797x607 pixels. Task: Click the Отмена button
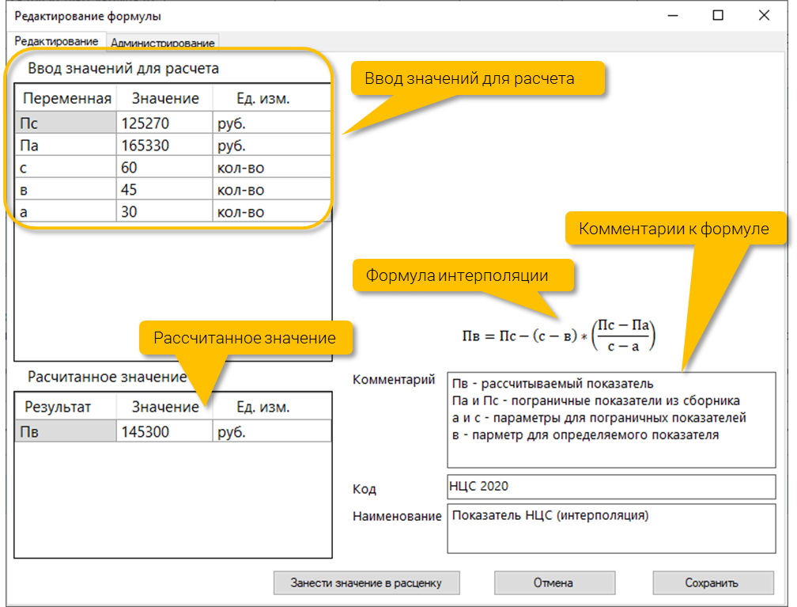[x=554, y=583]
